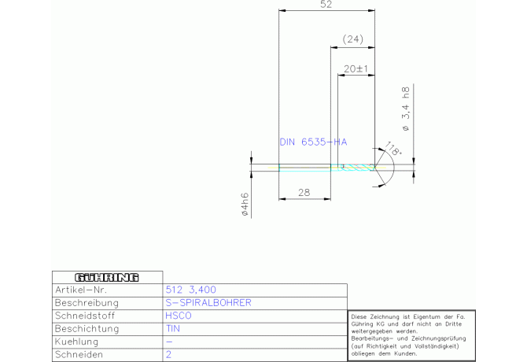Select the ø4h6 shank diameter label
The image size is (527, 362).
tap(245, 204)
